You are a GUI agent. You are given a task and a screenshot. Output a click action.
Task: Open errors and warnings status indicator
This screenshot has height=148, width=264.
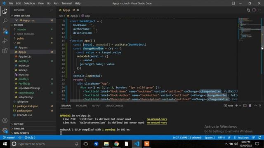[30, 138]
